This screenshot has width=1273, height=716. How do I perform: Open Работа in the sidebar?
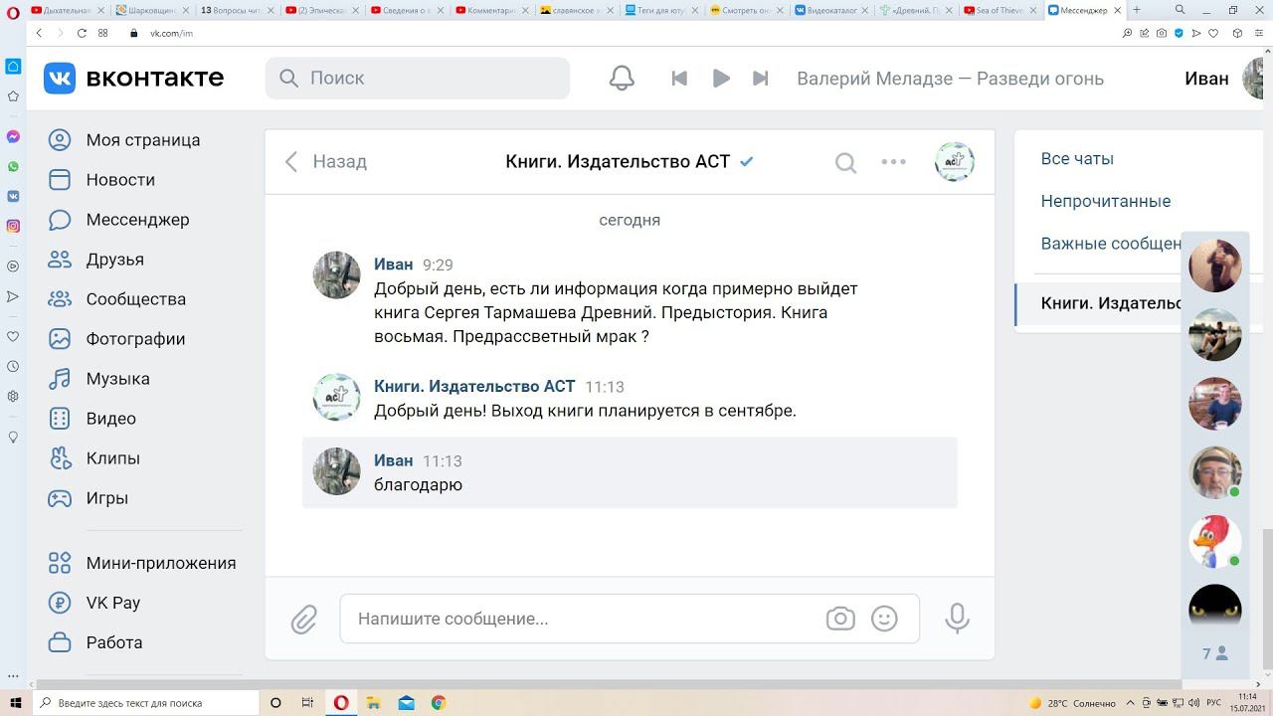coord(114,642)
